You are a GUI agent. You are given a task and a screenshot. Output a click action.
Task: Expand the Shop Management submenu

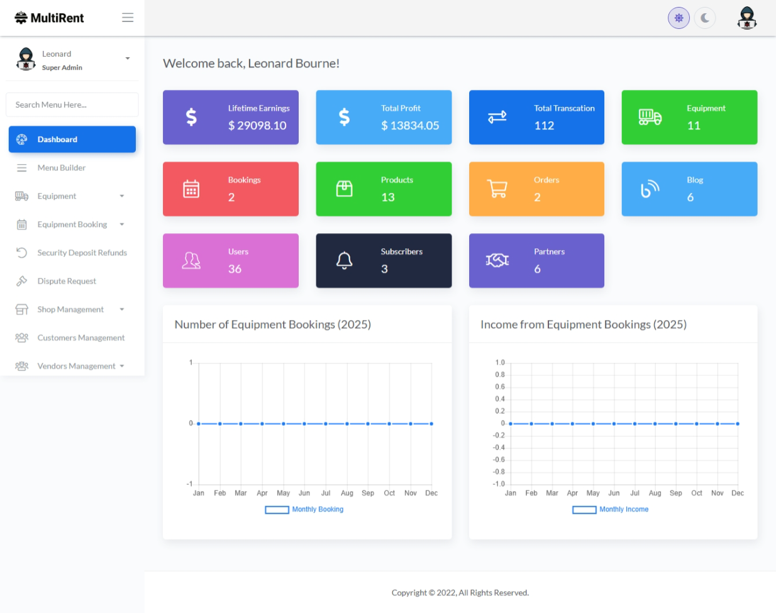(x=122, y=309)
